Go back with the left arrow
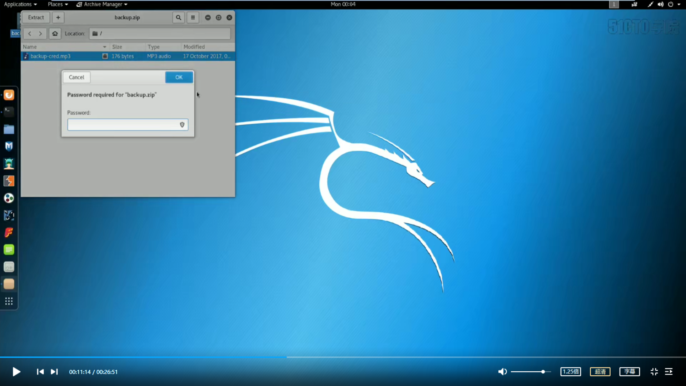Image resolution: width=686 pixels, height=386 pixels. [30, 34]
